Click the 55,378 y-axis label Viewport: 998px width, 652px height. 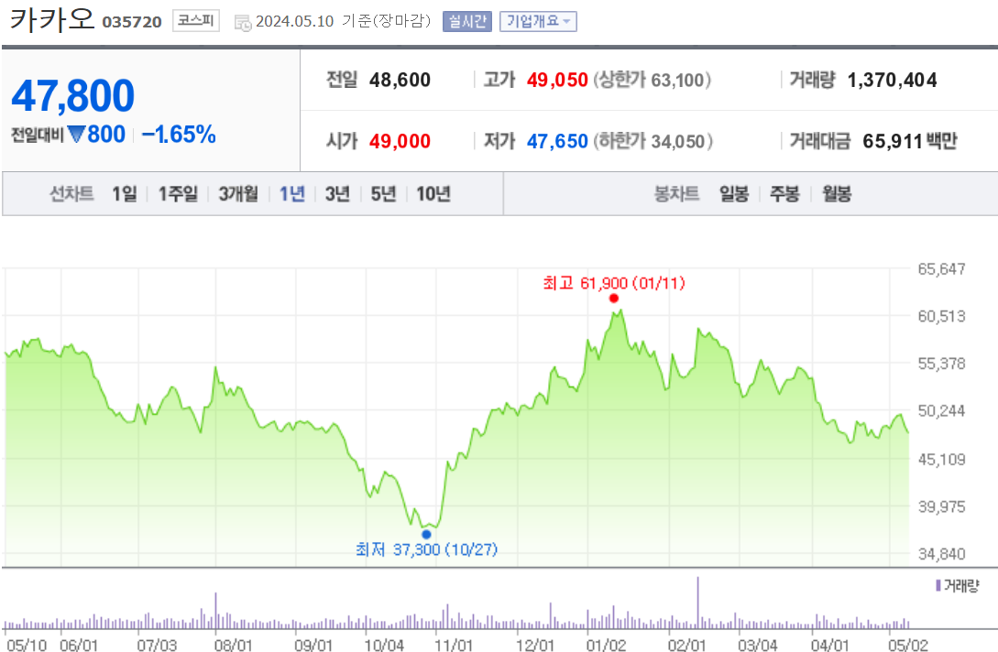[x=941, y=364]
